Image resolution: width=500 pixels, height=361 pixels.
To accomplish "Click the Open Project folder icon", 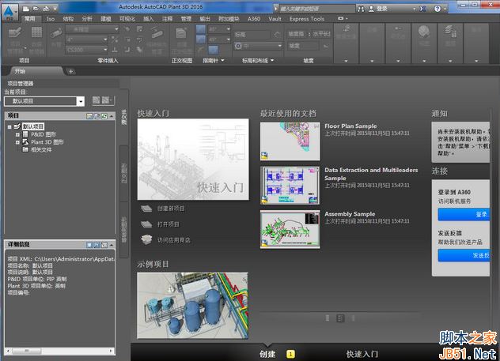I will 146,224.
